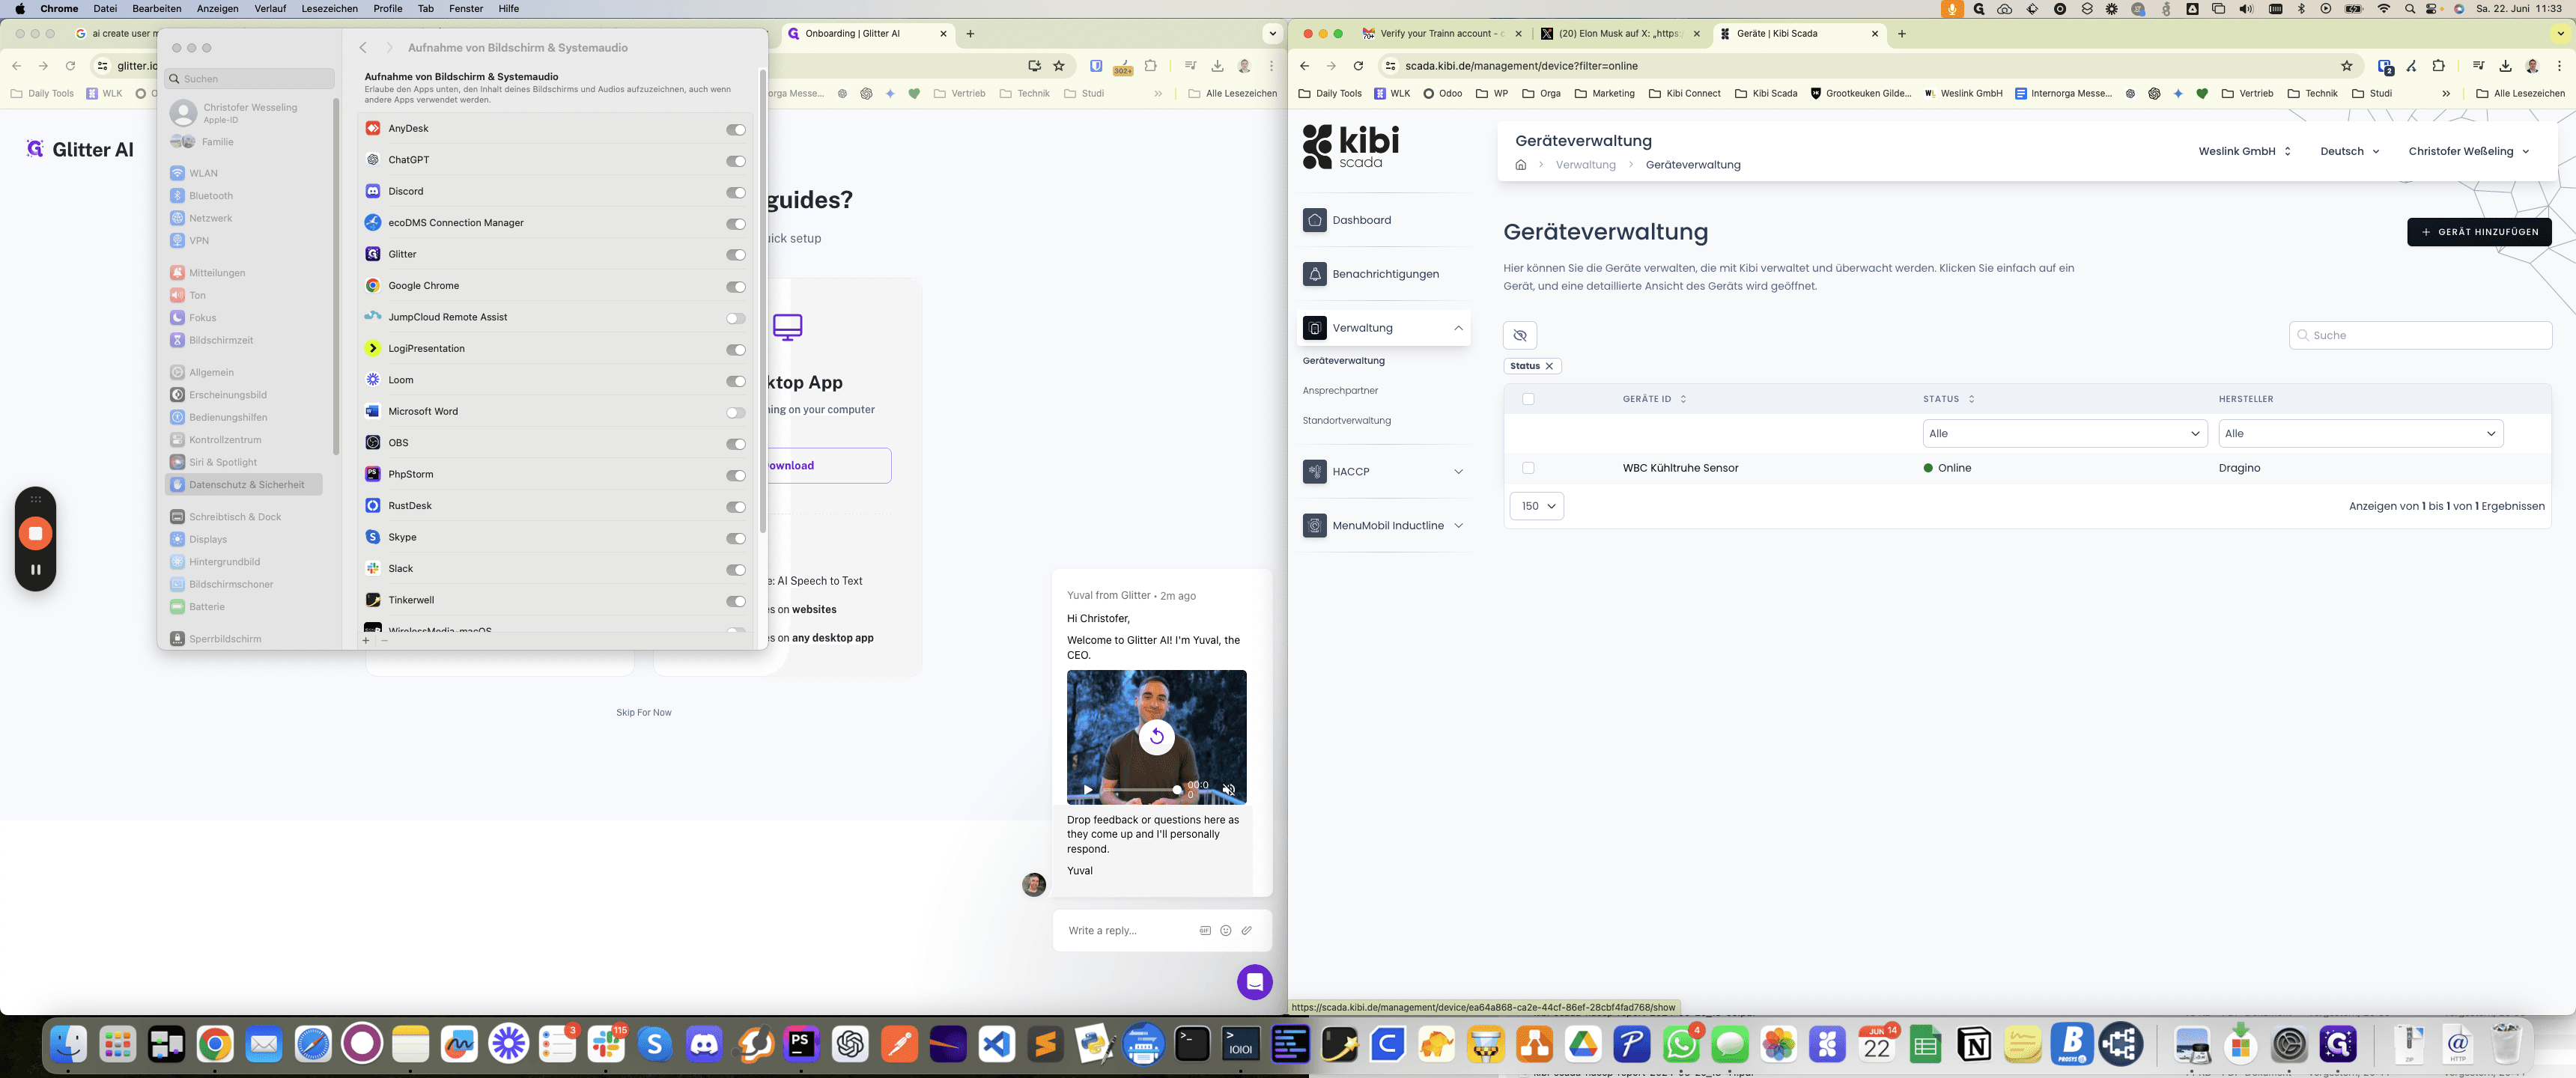Open the Deutsch language dropdown
This screenshot has height=1078, width=2576.
tap(2349, 152)
